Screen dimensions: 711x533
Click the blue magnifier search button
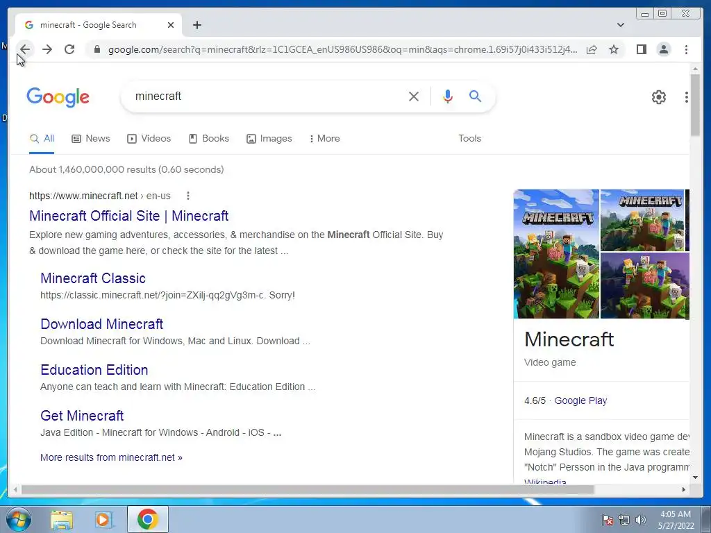pos(475,96)
